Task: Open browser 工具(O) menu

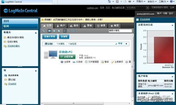Action: [163, 1]
